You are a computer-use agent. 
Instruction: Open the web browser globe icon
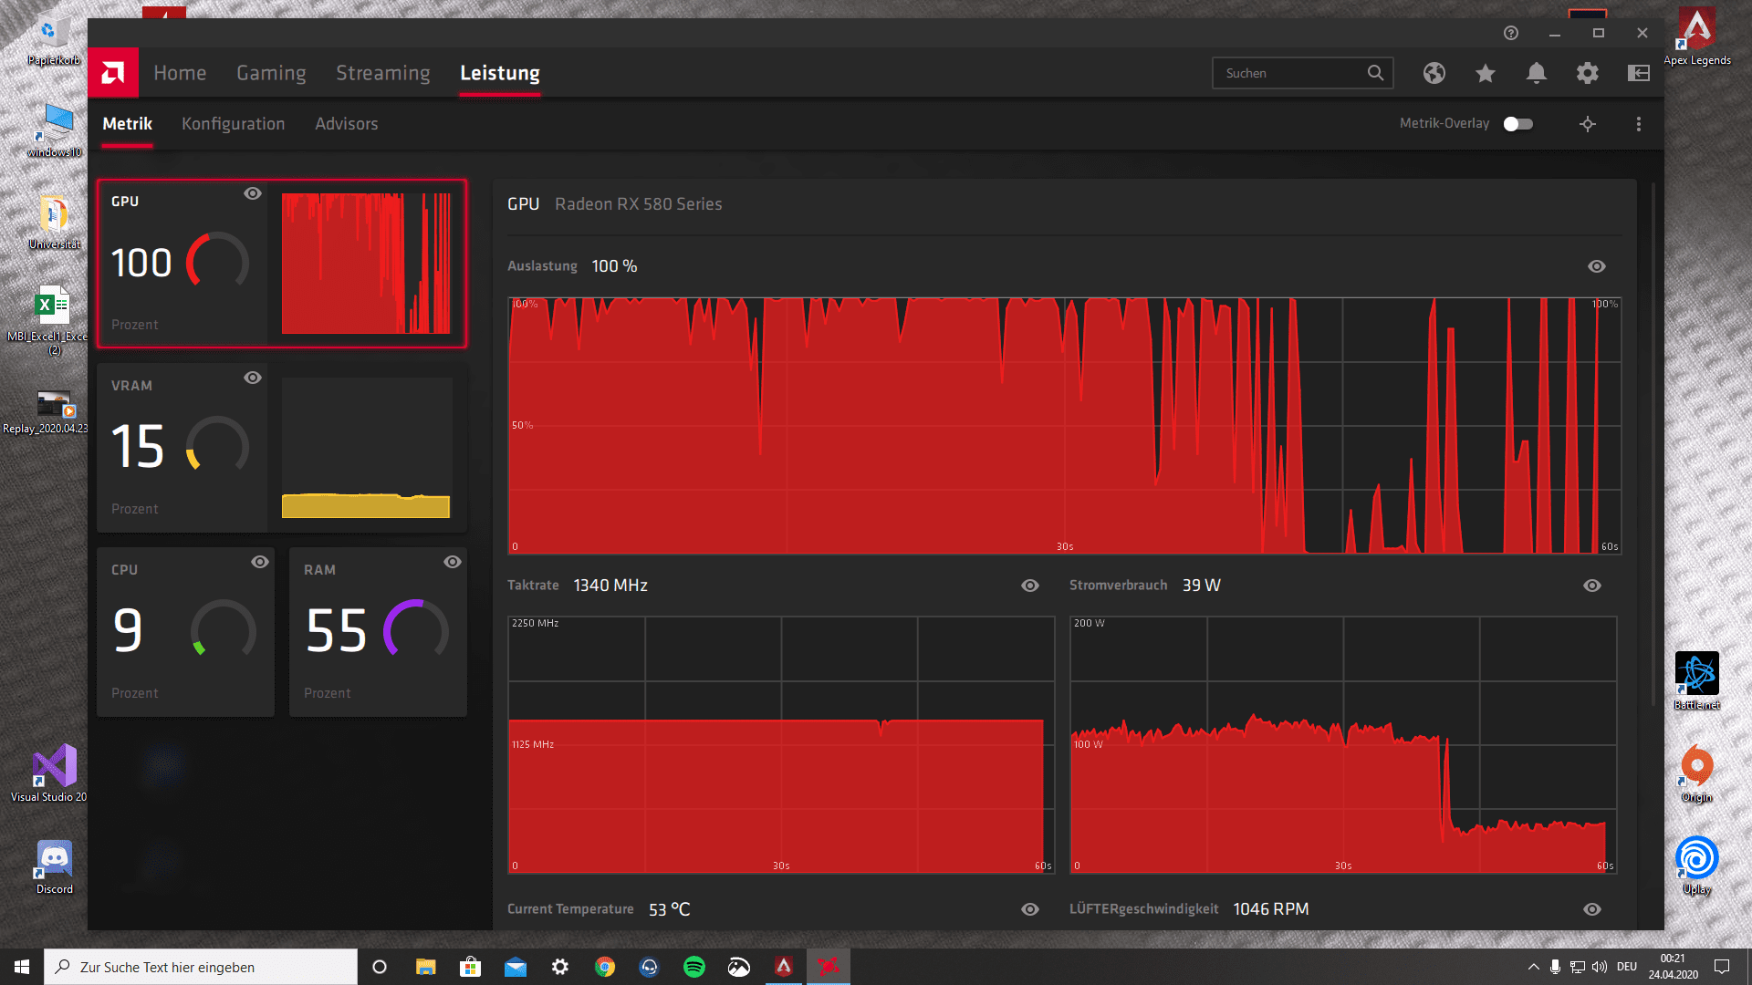[x=1434, y=73]
